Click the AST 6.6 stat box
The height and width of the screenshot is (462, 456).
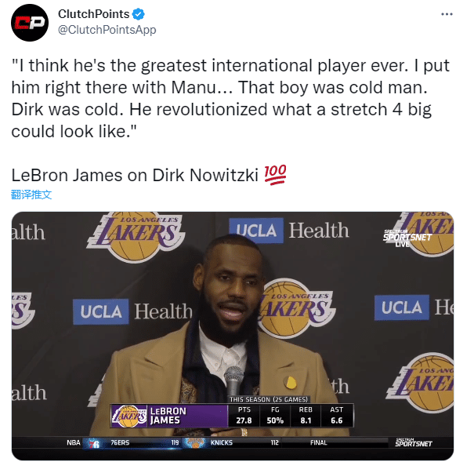(x=336, y=416)
